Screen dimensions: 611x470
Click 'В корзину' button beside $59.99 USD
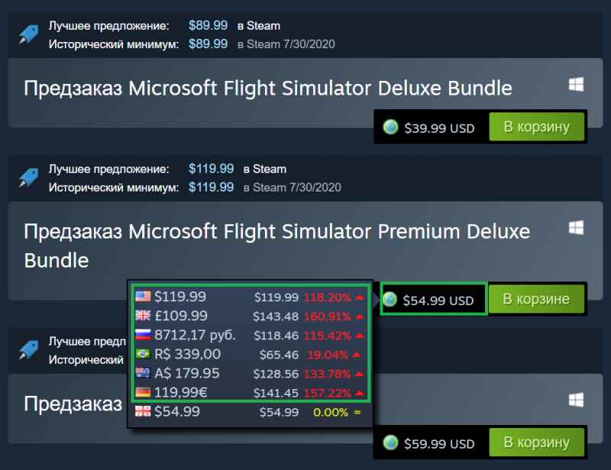pos(536,443)
